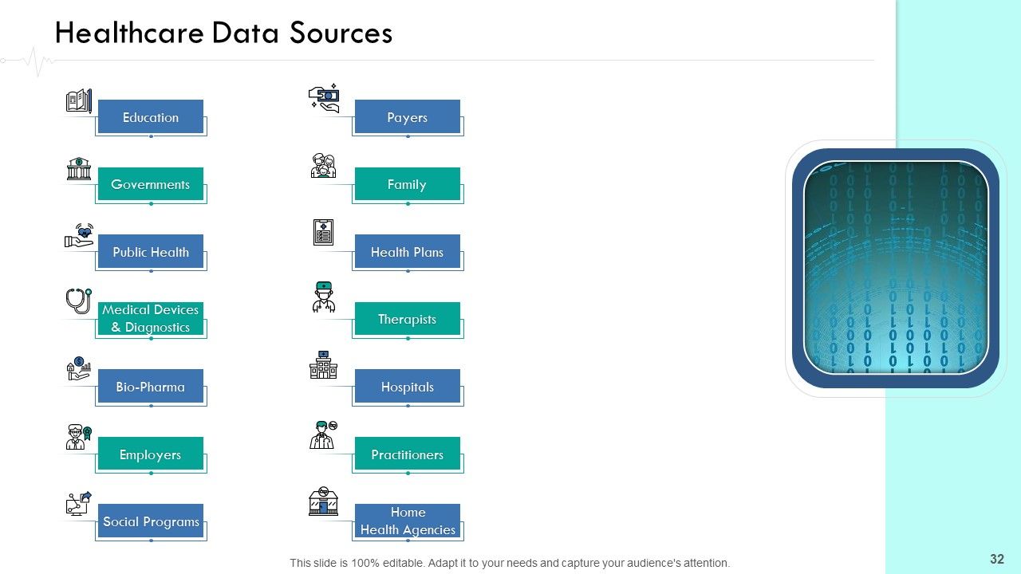This screenshot has width=1021, height=574.
Task: Select the stethoscope icon for Medical Devices
Action: 78,301
